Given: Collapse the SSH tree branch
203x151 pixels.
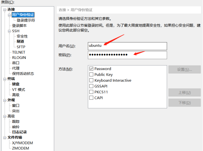Looking at the screenshot, I should tap(9, 31).
